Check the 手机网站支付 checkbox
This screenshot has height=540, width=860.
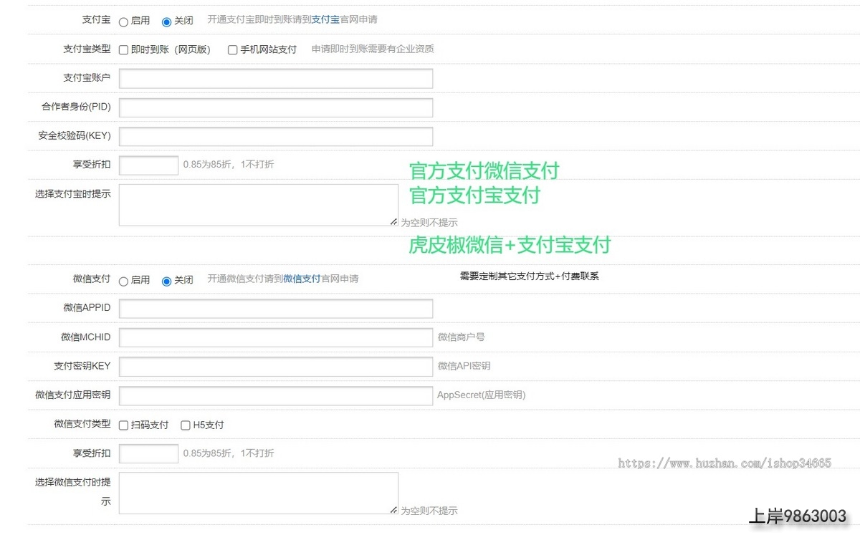coord(233,50)
